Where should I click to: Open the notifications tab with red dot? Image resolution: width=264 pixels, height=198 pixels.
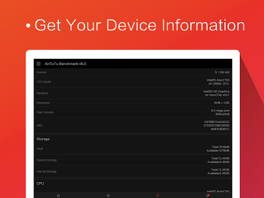click(x=208, y=195)
